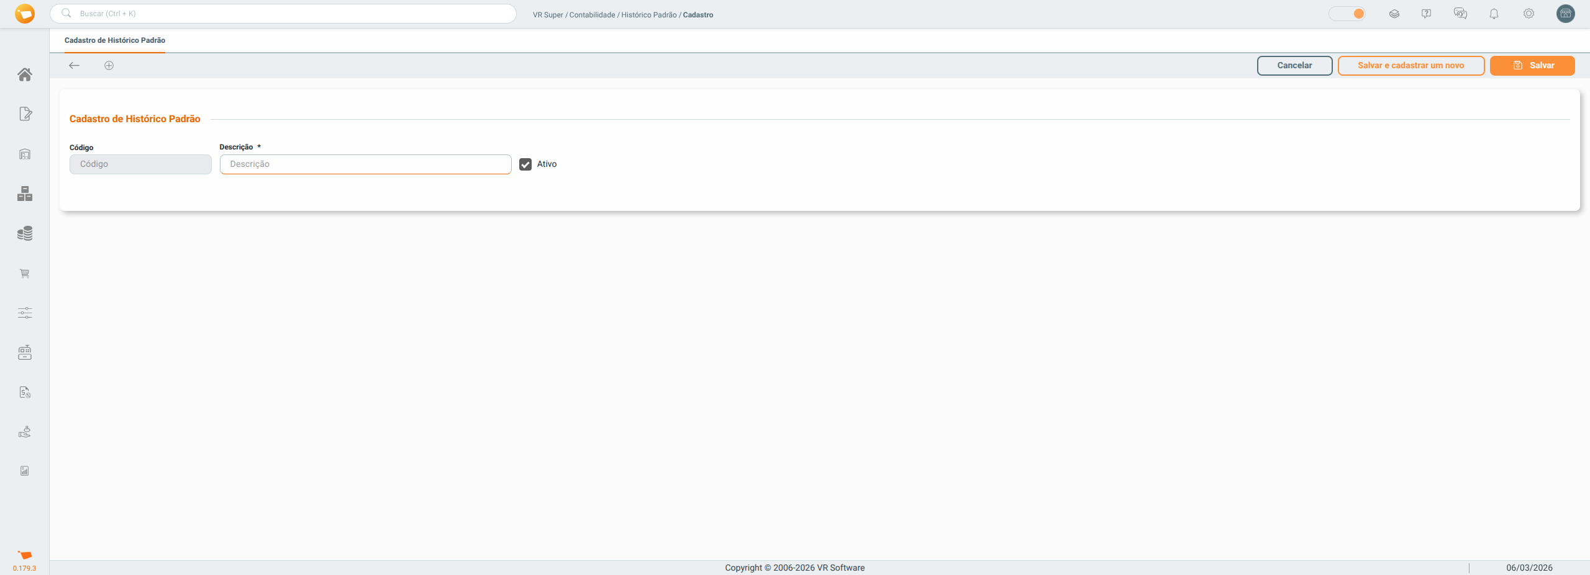Focus the Descrição input field
1590x575 pixels.
365,164
